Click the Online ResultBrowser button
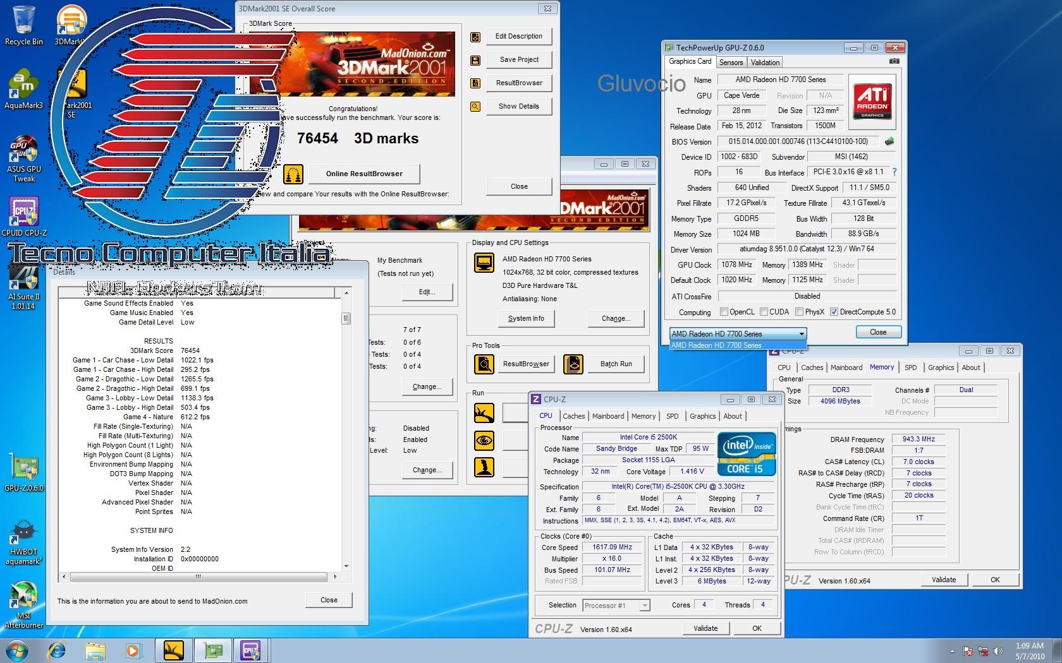This screenshot has height=663, width=1062. [x=364, y=174]
